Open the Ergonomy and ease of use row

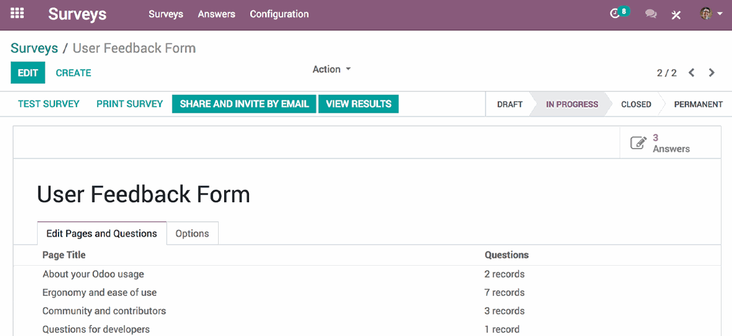[x=99, y=293]
